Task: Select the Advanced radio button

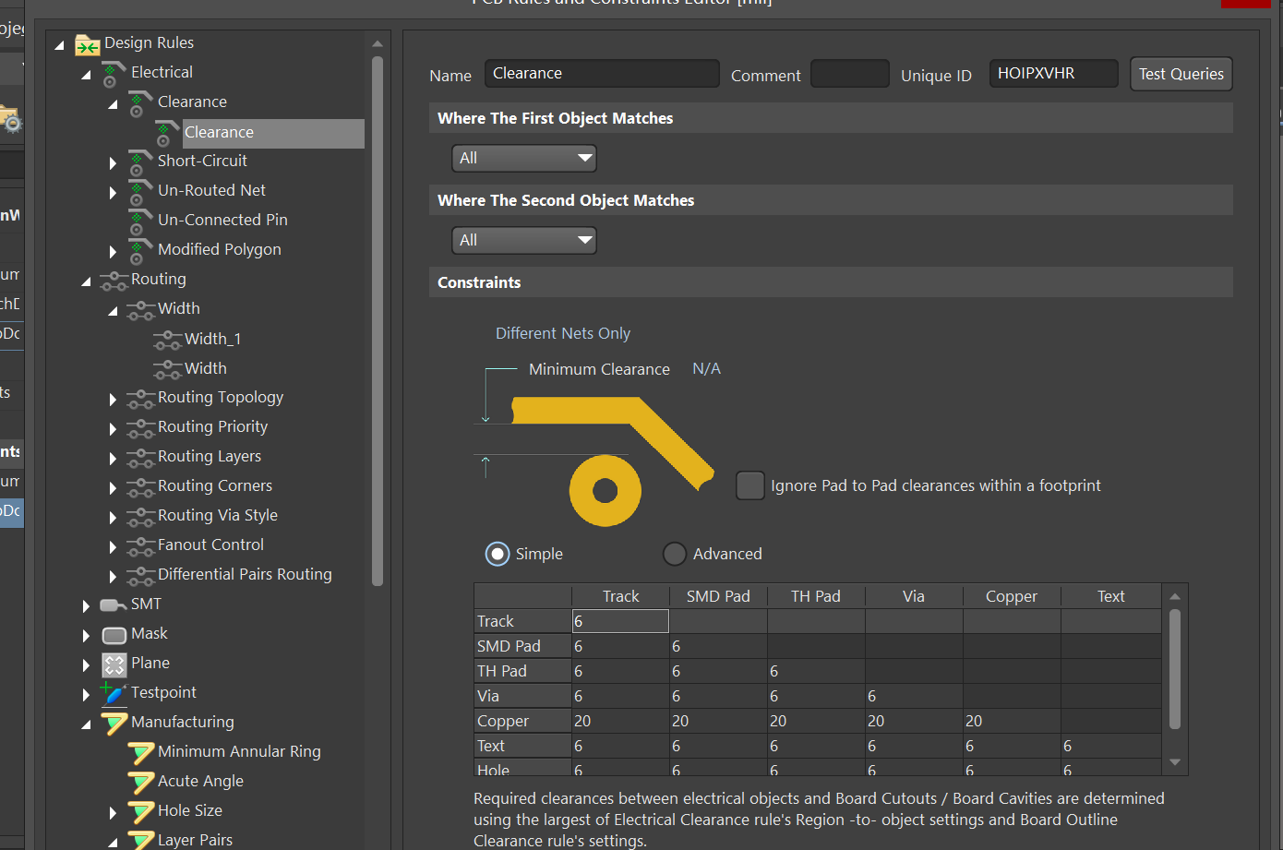Action: [675, 554]
